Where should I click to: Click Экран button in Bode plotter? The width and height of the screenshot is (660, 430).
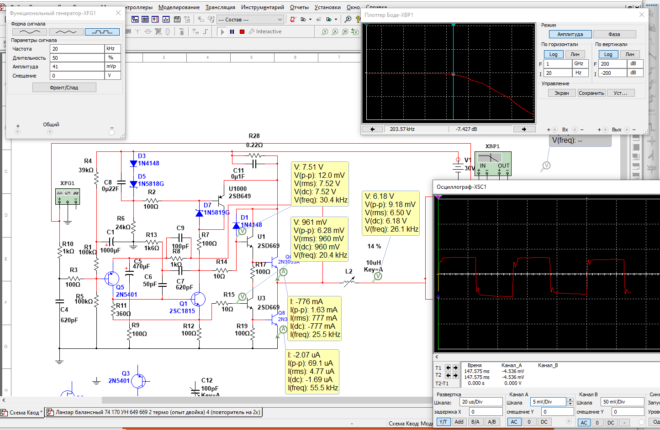pyautogui.click(x=562, y=93)
